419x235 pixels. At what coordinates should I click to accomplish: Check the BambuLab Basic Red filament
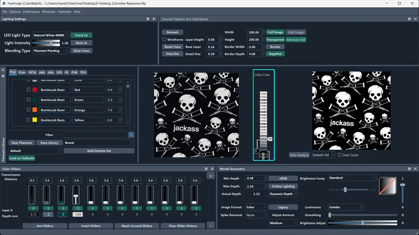click(x=28, y=89)
